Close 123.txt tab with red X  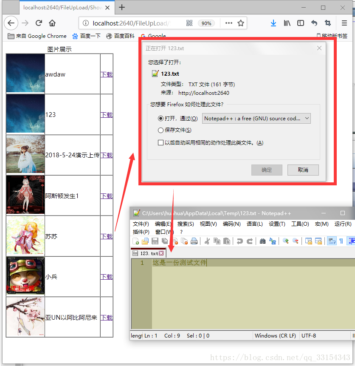click(x=161, y=253)
